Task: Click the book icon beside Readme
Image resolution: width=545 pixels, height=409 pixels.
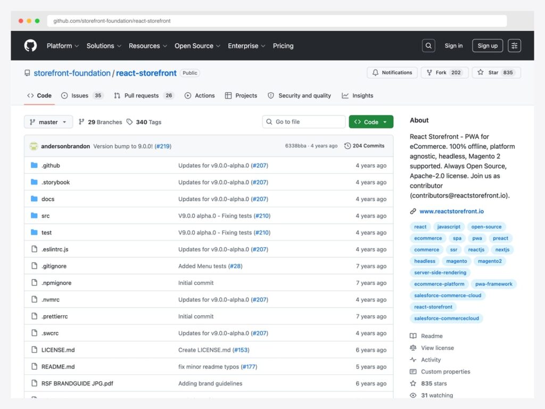Action: 413,336
